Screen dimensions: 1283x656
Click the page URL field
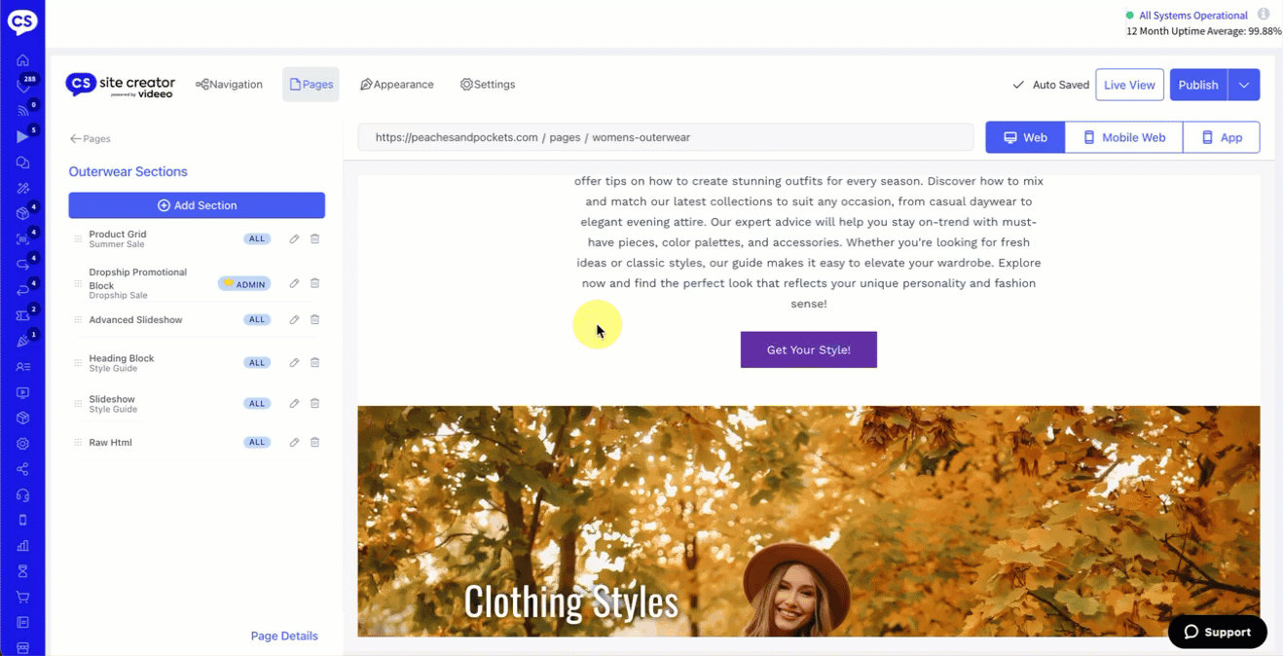pos(665,138)
